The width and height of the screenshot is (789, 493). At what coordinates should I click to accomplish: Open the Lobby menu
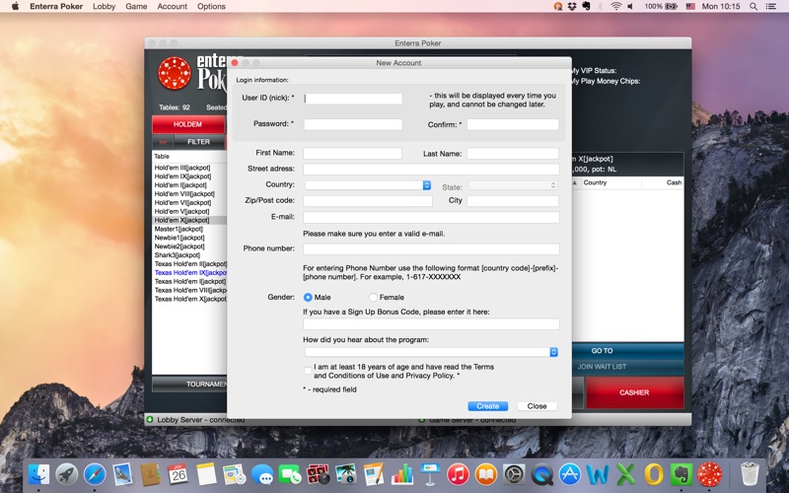[x=105, y=7]
